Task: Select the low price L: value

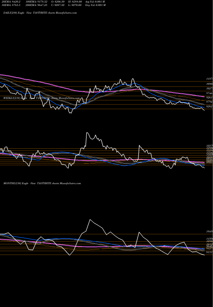Action: pos(75,5)
